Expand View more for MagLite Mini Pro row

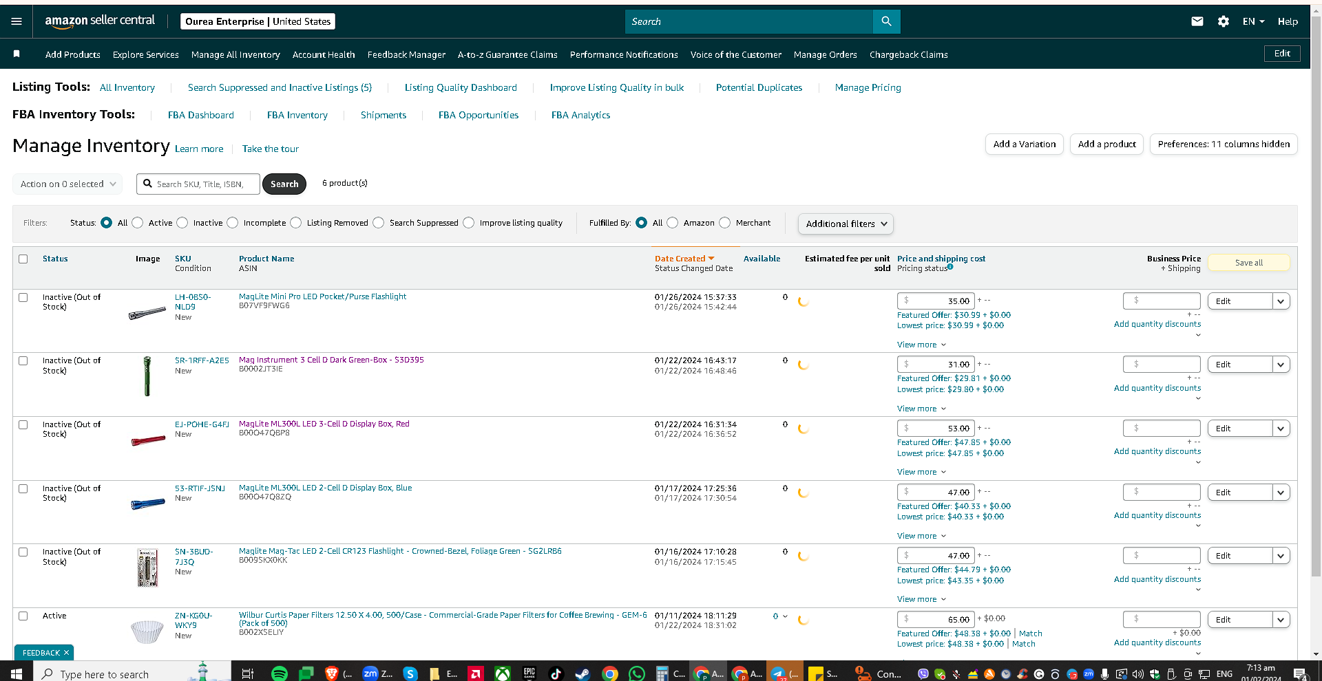921,345
